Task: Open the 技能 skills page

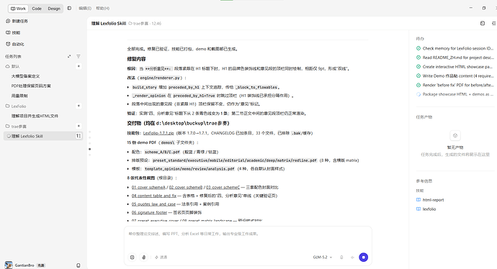Action: click(x=13, y=32)
